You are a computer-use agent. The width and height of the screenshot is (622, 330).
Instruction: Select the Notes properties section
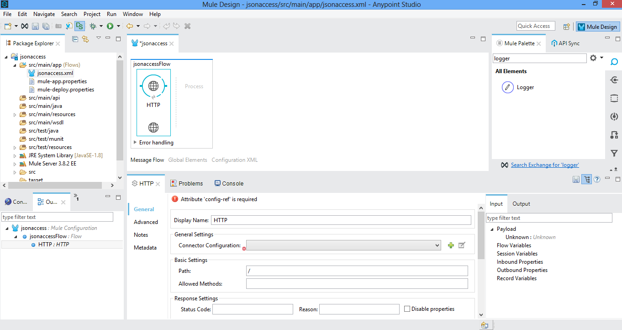pyautogui.click(x=141, y=235)
